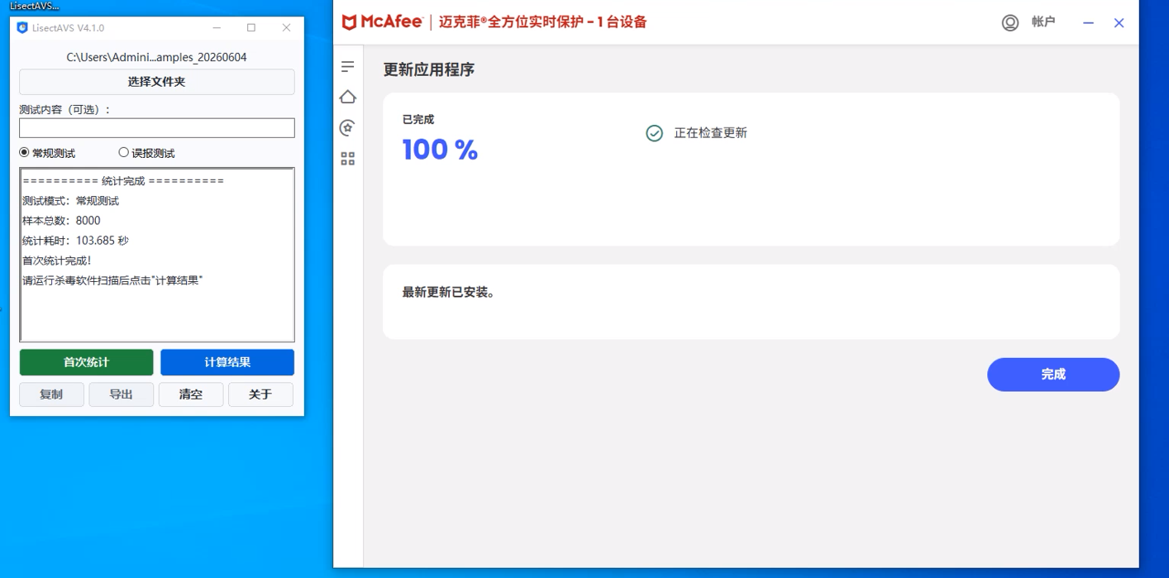Click the 正在检查更新 status text
This screenshot has height=578, width=1169.
pyautogui.click(x=710, y=133)
